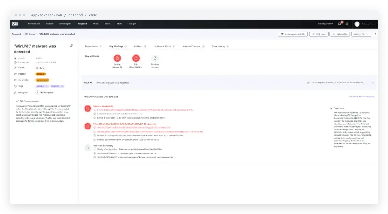Image resolution: width=388 pixels, height=214 pixels.
Task: Switch to the Artifacts tab
Action: point(140,46)
